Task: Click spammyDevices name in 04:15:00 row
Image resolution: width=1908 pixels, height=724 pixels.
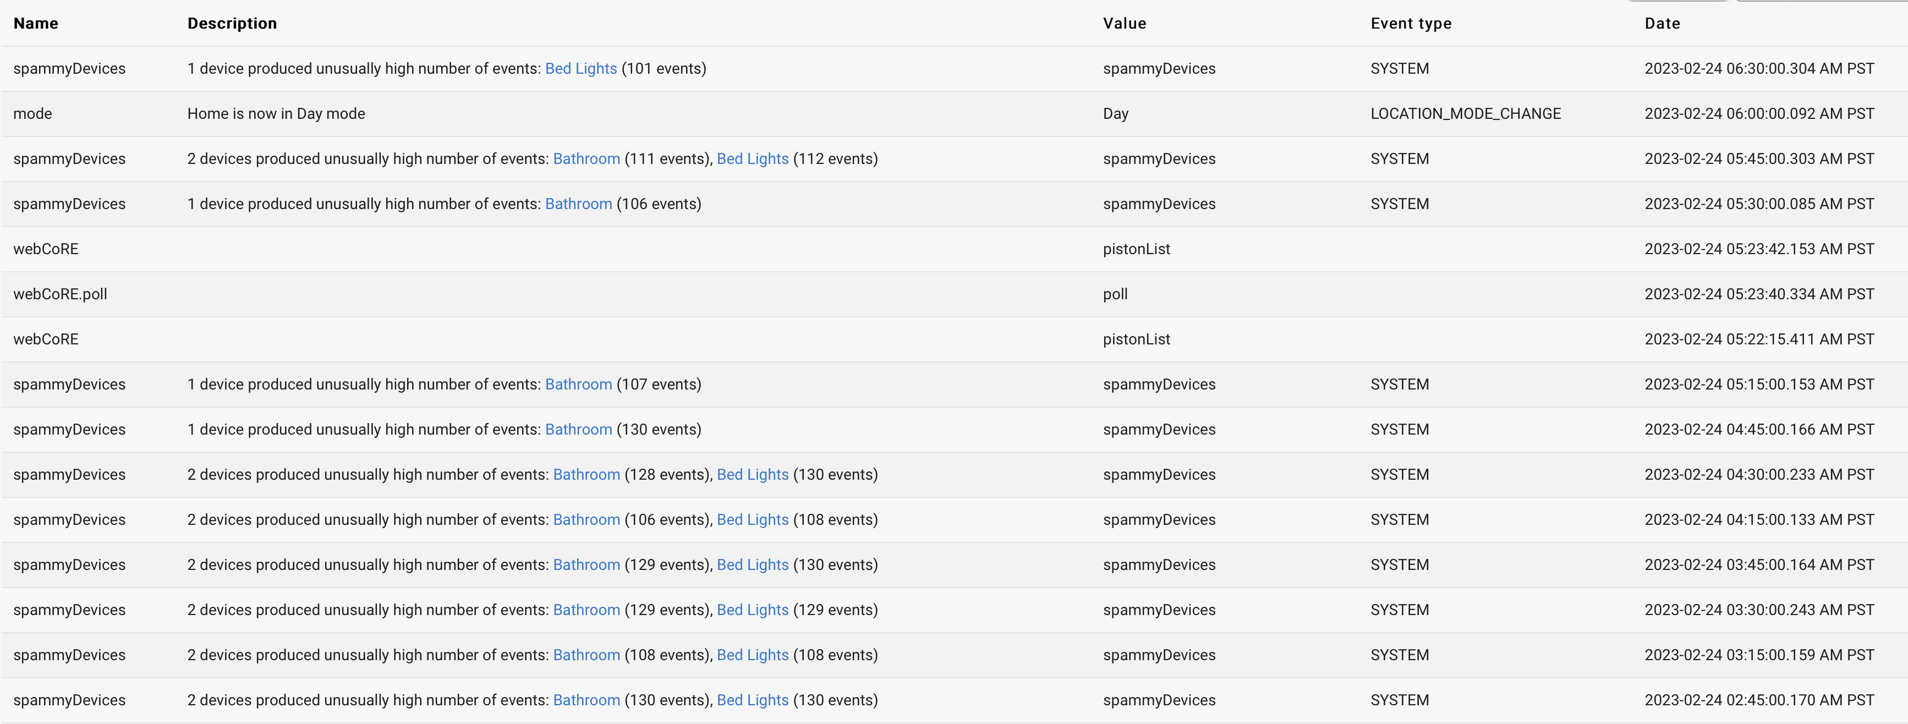Action: (70, 520)
